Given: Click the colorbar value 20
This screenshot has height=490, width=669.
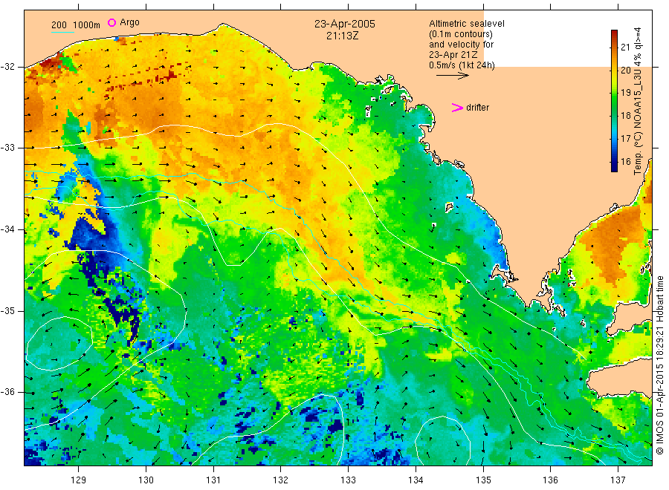Looking at the screenshot, I should [x=625, y=70].
